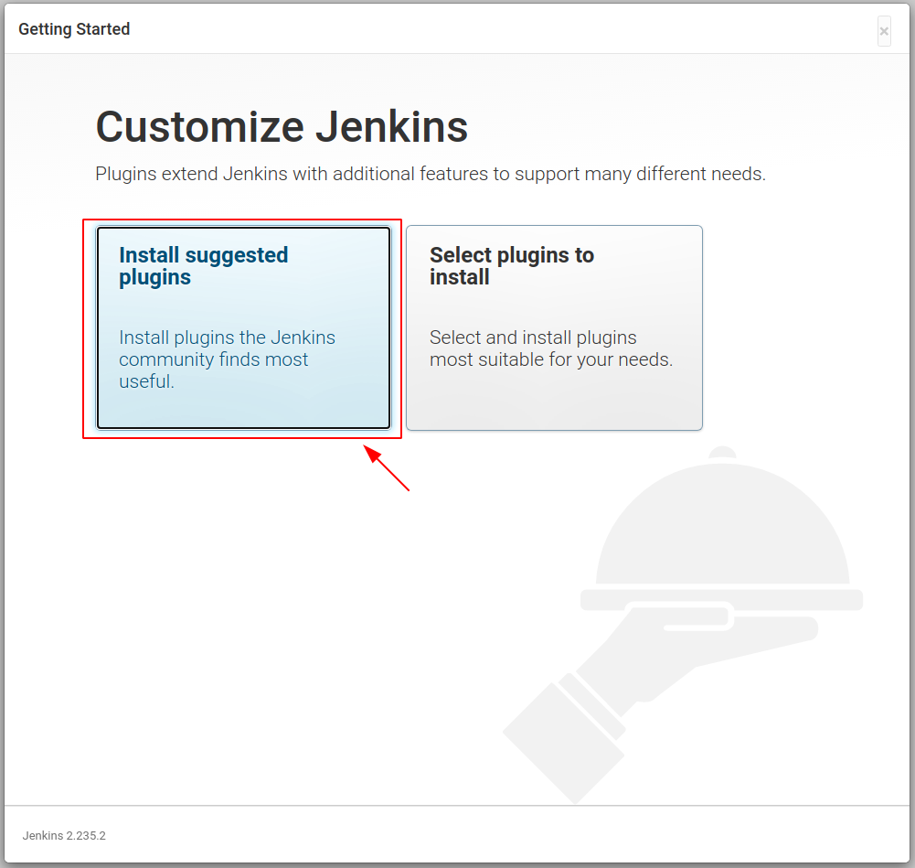This screenshot has width=915, height=868.
Task: Click the Select plugins to install heading text
Action: (512, 266)
